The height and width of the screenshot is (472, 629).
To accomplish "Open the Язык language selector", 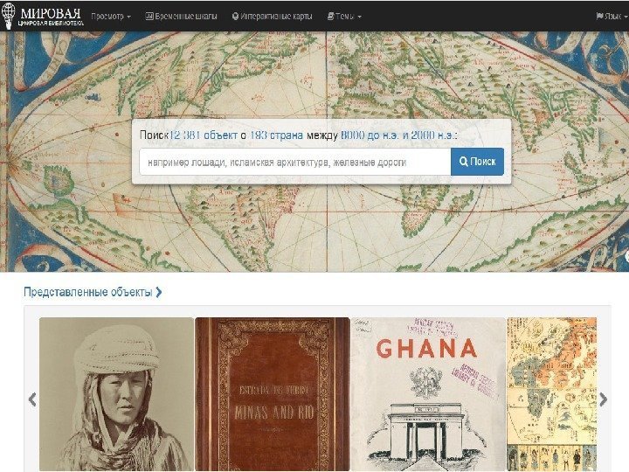I will point(612,17).
